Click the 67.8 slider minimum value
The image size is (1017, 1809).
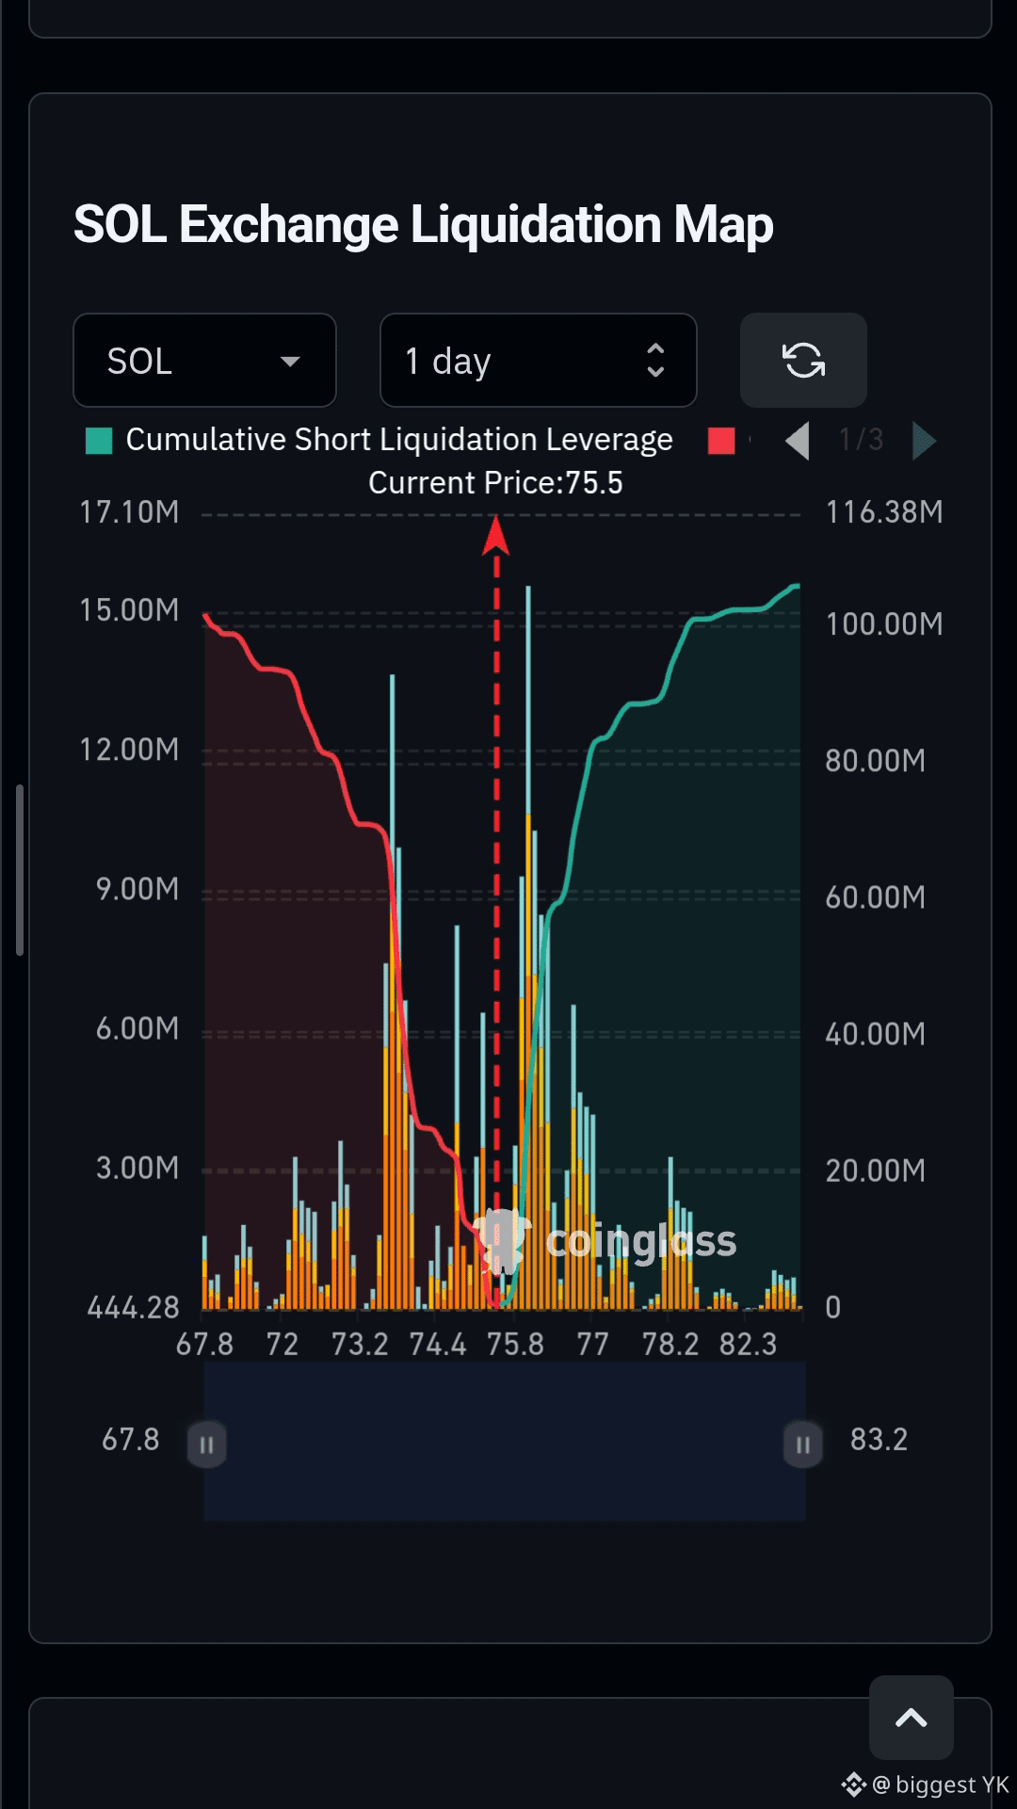tap(131, 1440)
